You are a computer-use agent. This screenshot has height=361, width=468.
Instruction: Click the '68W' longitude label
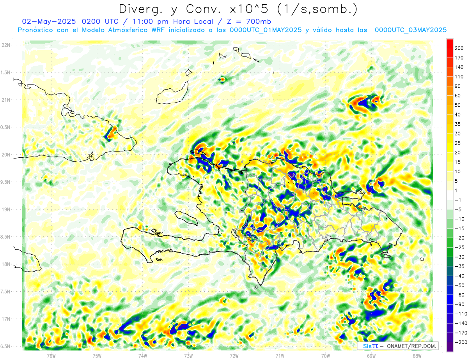(x=417, y=356)
